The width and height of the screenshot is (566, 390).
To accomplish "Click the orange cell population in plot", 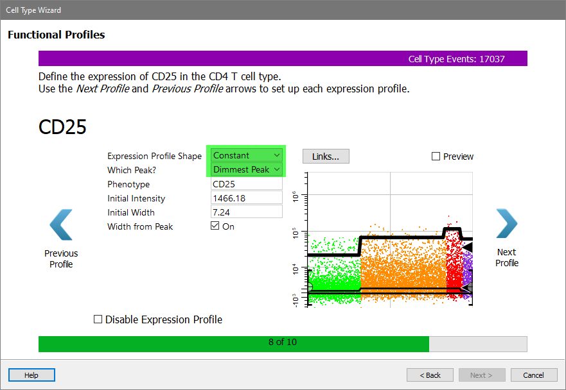I will [x=402, y=263].
